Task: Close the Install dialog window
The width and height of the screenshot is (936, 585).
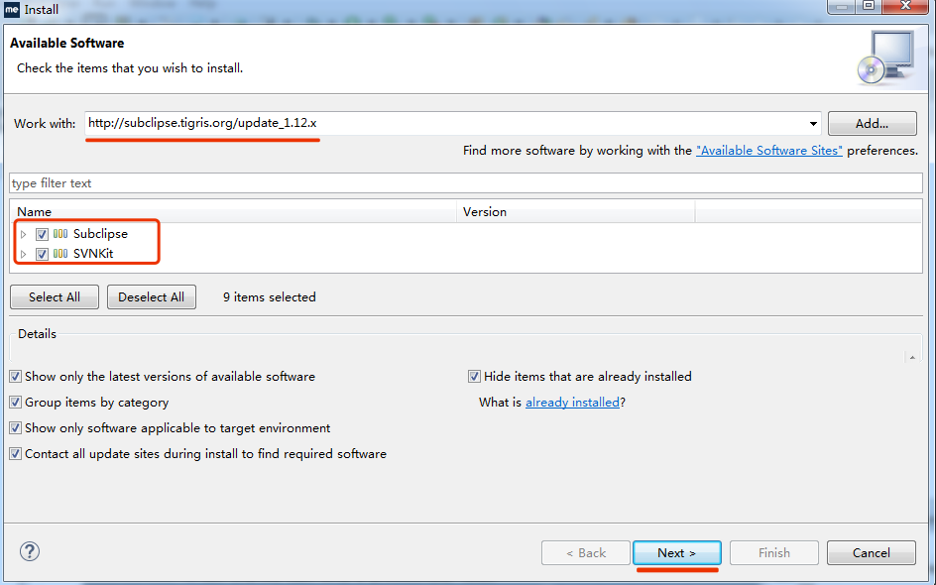Action: [x=905, y=6]
